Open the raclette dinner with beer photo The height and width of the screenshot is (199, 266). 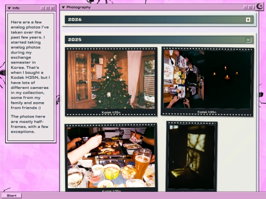111,157
